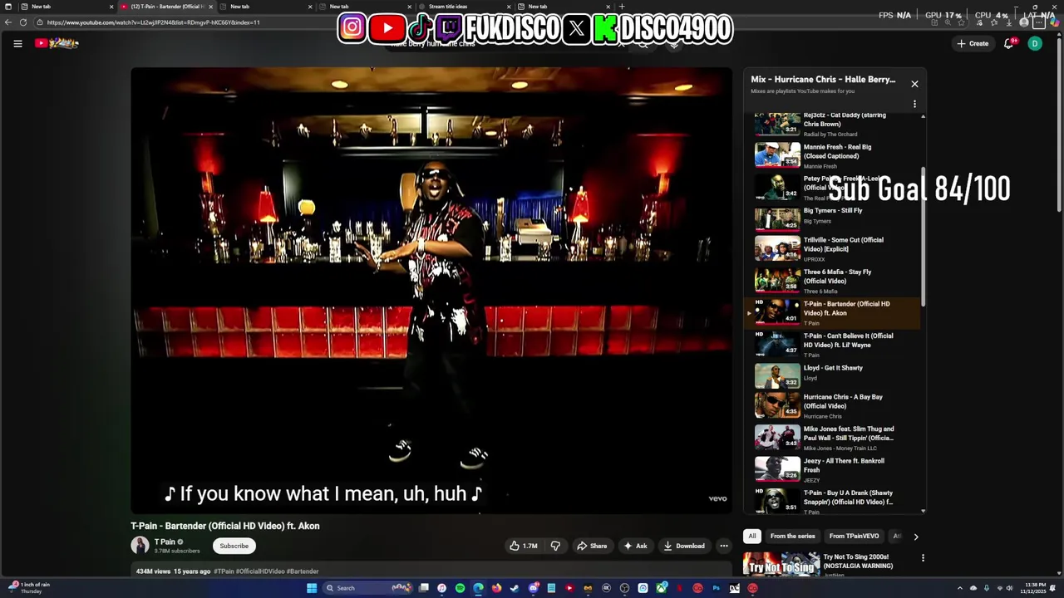Select the From the series chip
This screenshot has height=598, width=1064.
[x=792, y=536]
